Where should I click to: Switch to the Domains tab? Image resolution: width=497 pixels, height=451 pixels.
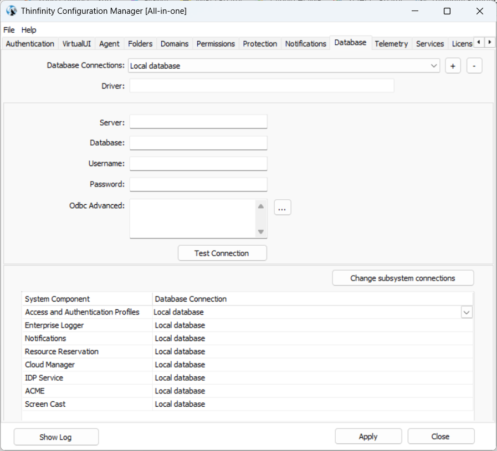pos(175,44)
